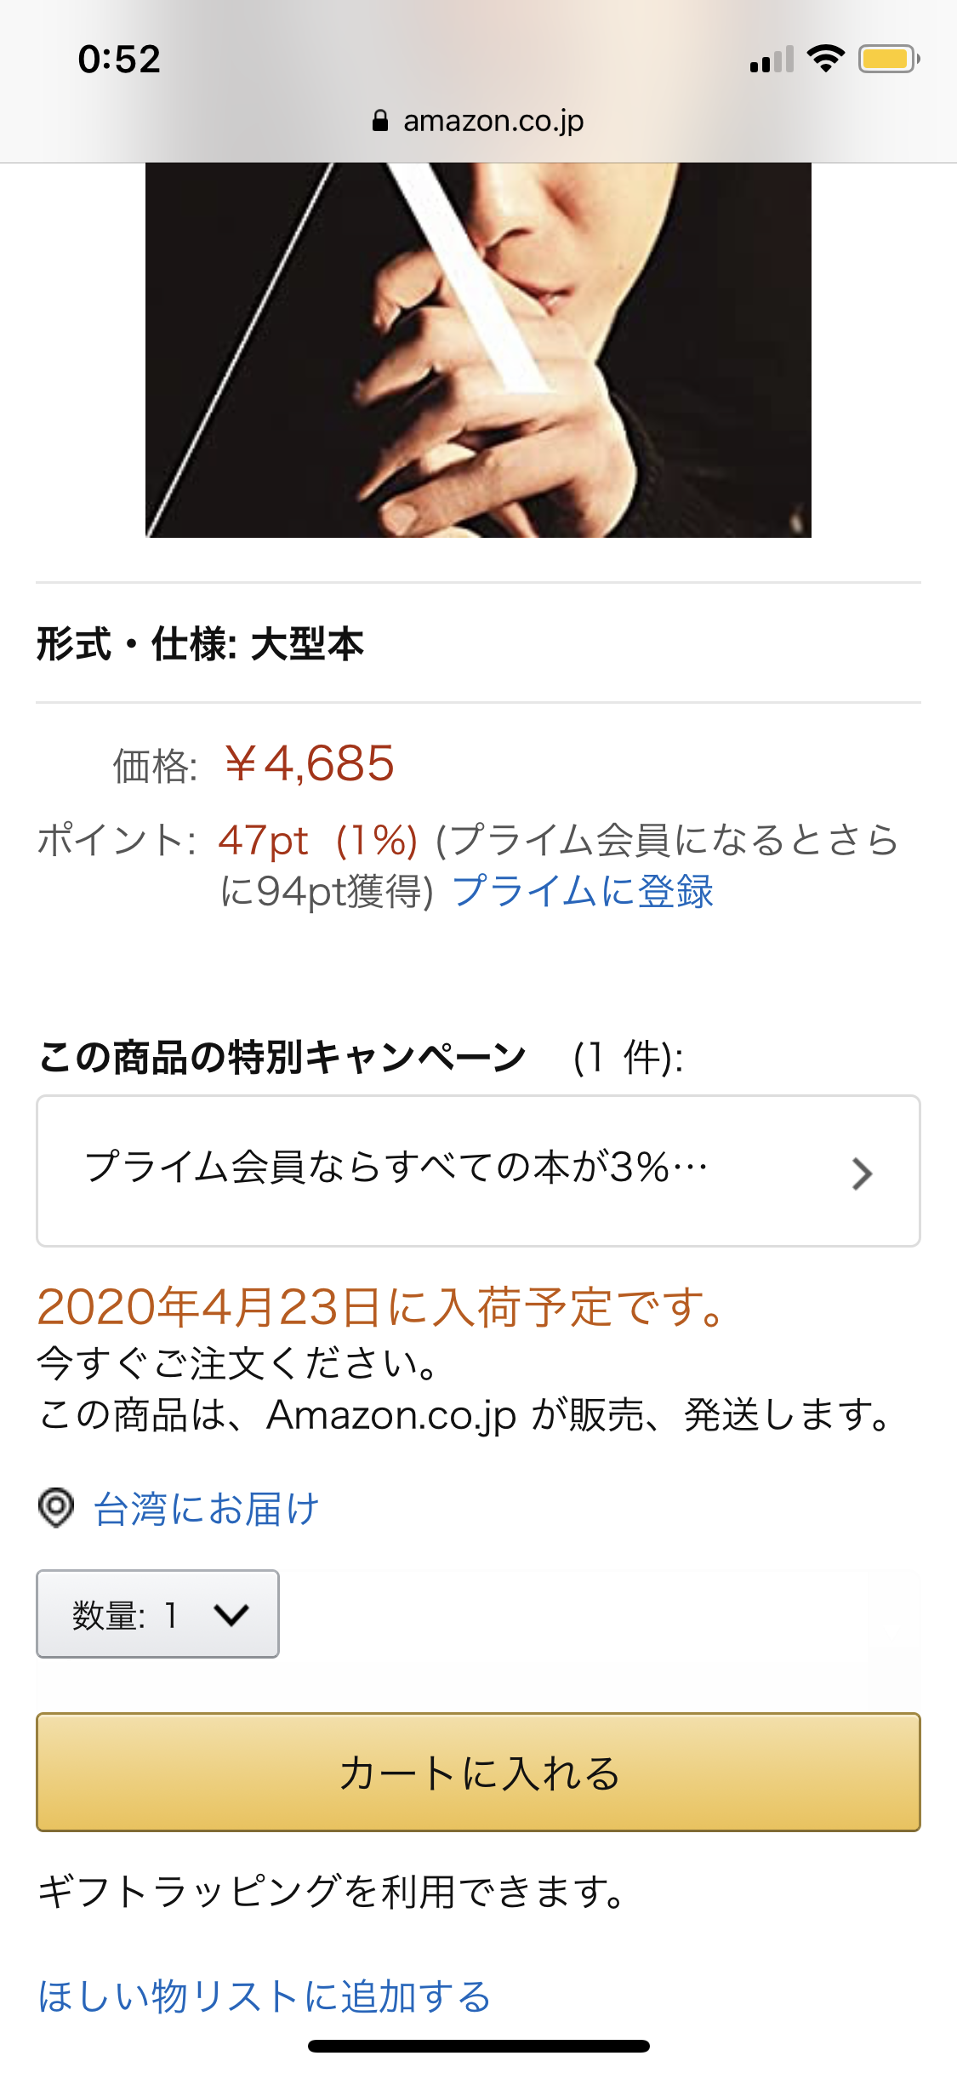The width and height of the screenshot is (957, 2073).
Task: Add item with カートに入れる button
Action: coord(478,1772)
